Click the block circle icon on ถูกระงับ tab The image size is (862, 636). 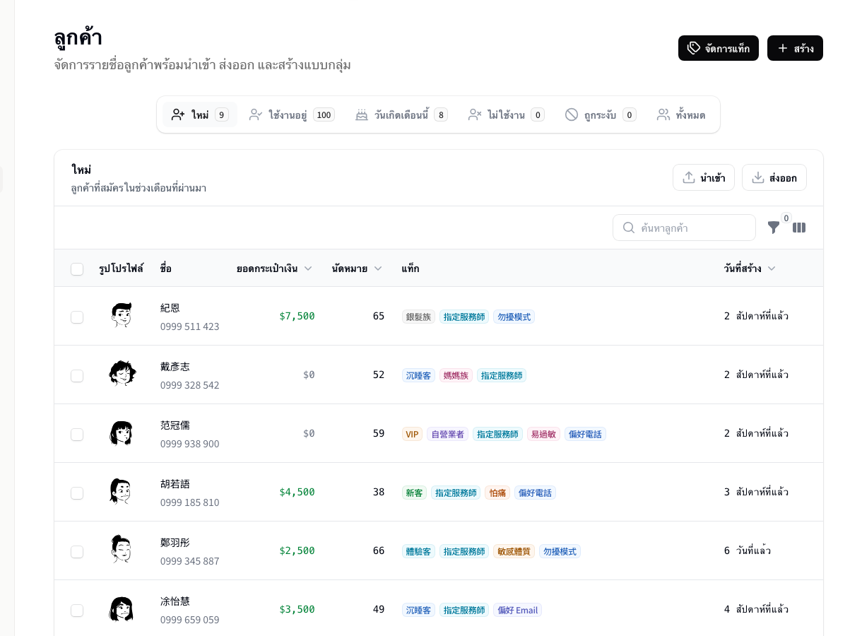(572, 114)
